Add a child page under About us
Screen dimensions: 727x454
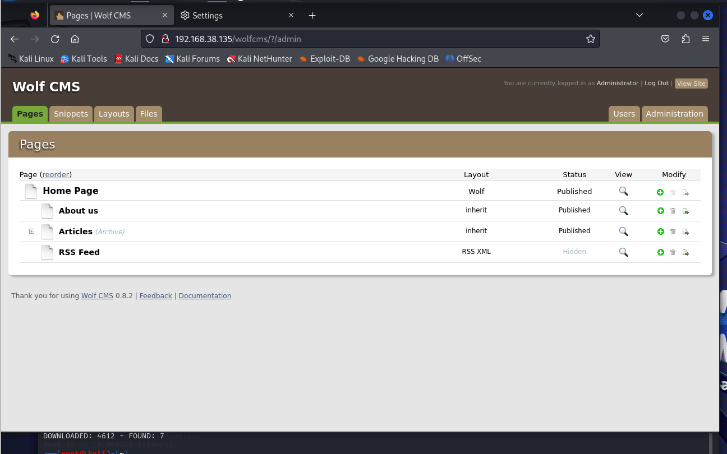[x=660, y=211]
